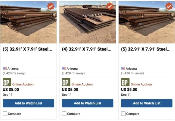Screen dimensions: 175x121
Task: Click verified badge on third listing photo
Action: (x=169, y=6)
